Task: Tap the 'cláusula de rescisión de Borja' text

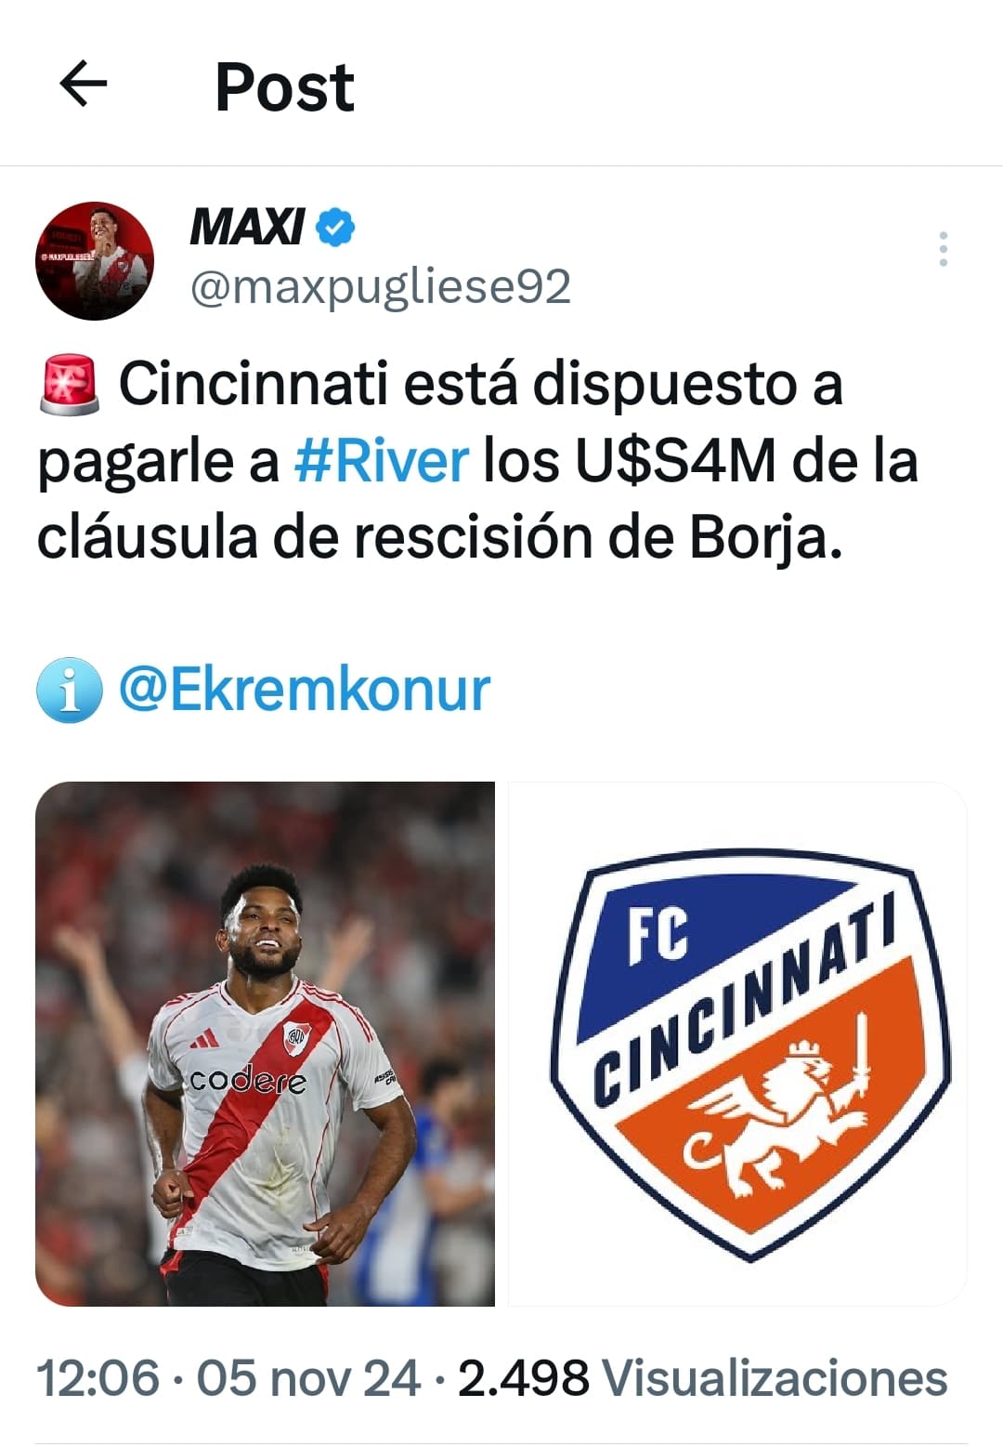Action: [439, 538]
